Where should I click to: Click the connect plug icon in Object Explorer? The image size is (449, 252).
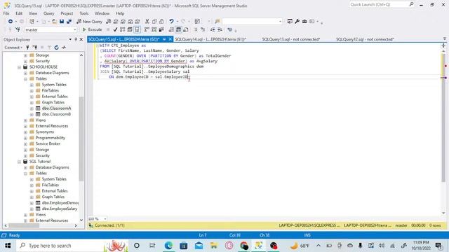pyautogui.click(x=27, y=48)
